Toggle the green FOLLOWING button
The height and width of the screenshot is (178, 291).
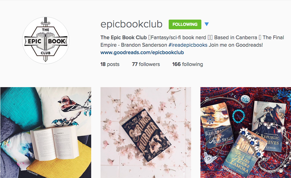pos(185,24)
